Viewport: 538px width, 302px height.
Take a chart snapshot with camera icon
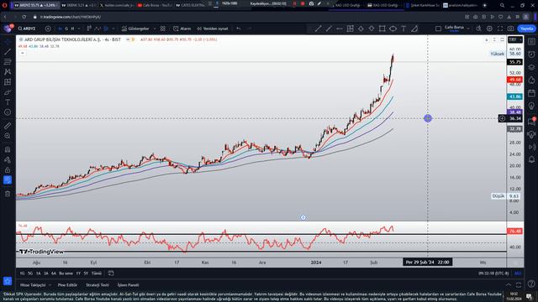pos(510,29)
